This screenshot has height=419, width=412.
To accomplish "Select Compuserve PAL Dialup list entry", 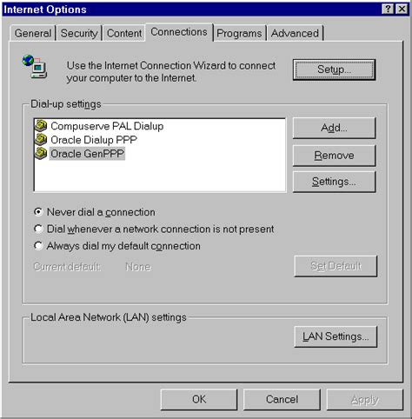I will coord(107,126).
